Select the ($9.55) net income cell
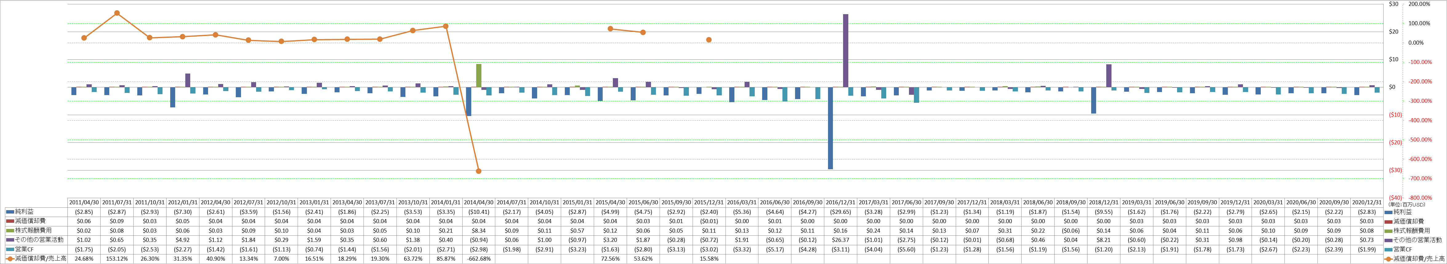 pyautogui.click(x=1103, y=212)
